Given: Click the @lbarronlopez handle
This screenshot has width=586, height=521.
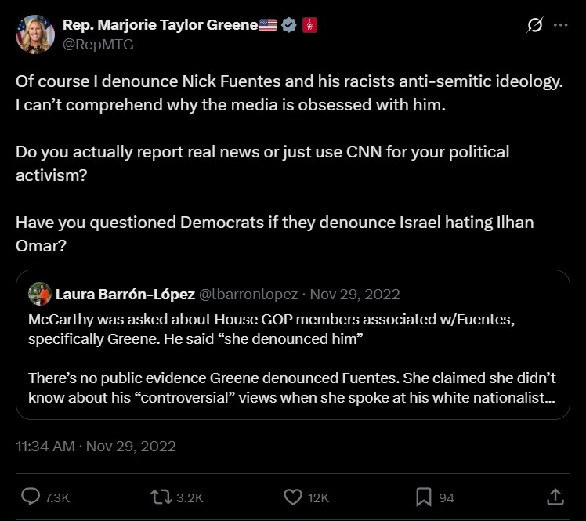Looking at the screenshot, I should click(248, 295).
